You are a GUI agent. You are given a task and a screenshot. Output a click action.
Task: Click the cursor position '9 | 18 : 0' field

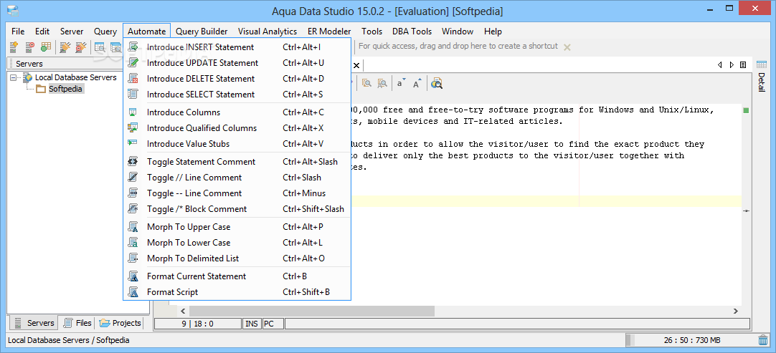[x=197, y=324]
